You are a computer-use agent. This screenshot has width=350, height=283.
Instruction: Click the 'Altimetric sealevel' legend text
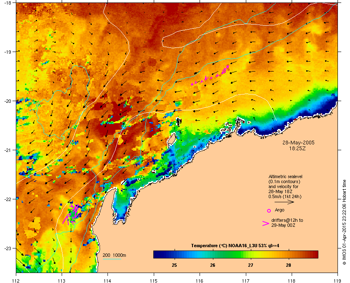[285, 176]
